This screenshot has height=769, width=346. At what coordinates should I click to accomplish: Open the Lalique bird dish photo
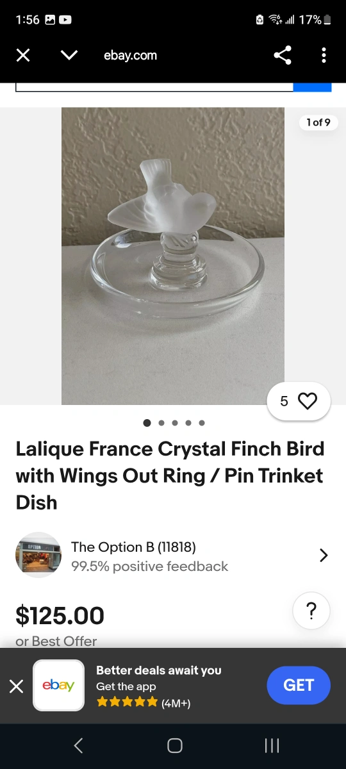point(173,256)
